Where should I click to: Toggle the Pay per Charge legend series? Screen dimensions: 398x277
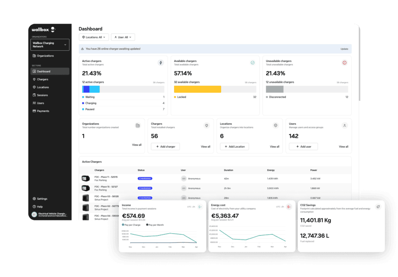132,225
